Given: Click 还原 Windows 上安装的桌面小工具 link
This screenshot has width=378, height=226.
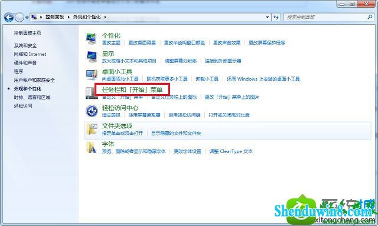Looking at the screenshot, I should 263,79.
